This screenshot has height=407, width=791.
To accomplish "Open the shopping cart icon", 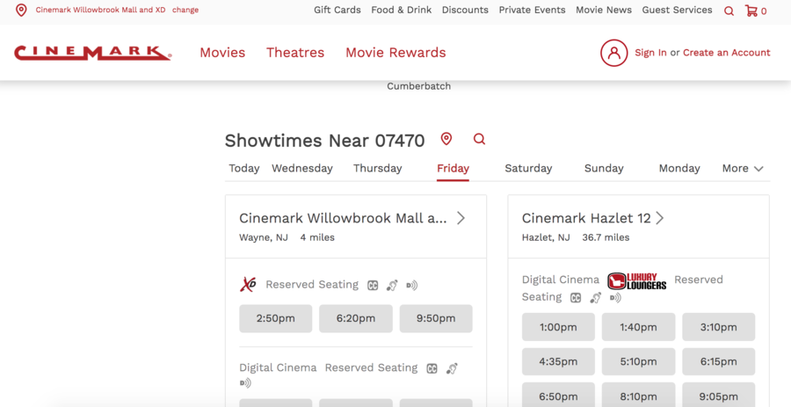I will pos(751,11).
